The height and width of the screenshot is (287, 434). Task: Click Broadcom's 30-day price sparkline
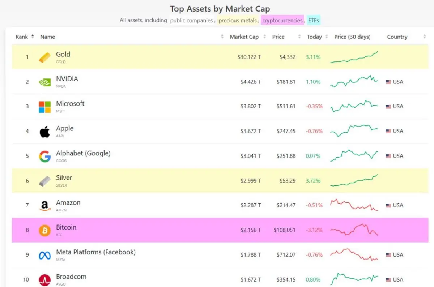coord(354,279)
